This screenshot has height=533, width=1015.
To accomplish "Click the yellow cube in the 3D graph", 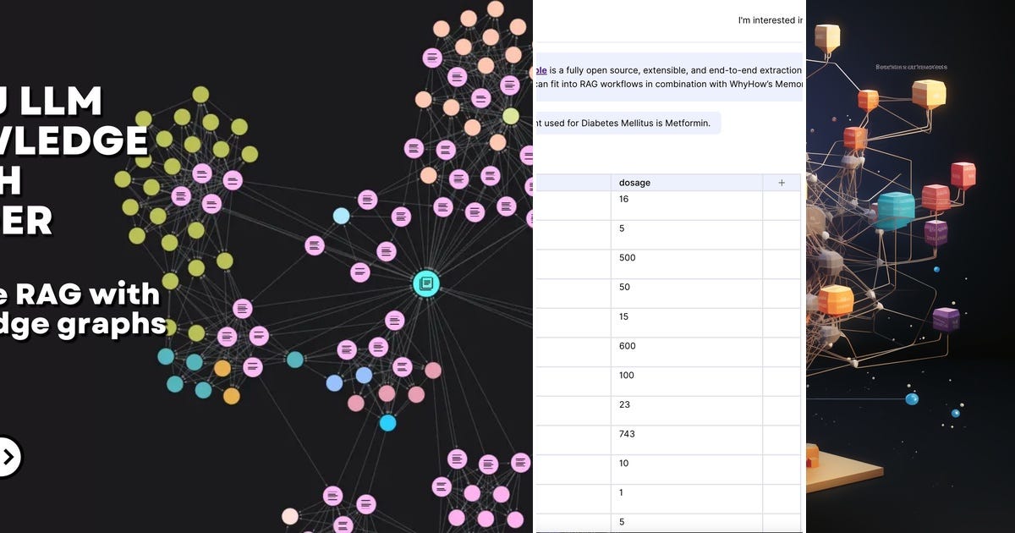I will pyautogui.click(x=927, y=91).
